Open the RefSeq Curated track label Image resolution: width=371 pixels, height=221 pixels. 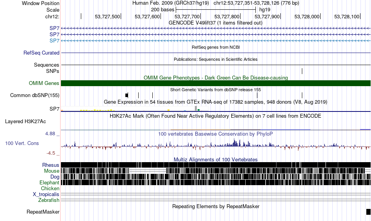coord(41,53)
